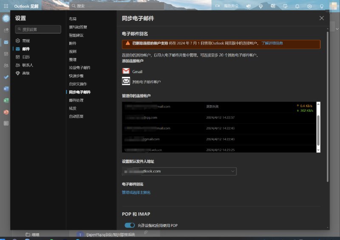Screen dimensions: 340x240
Task: Open Word app in left sidebar
Action: pyautogui.click(x=6, y=89)
